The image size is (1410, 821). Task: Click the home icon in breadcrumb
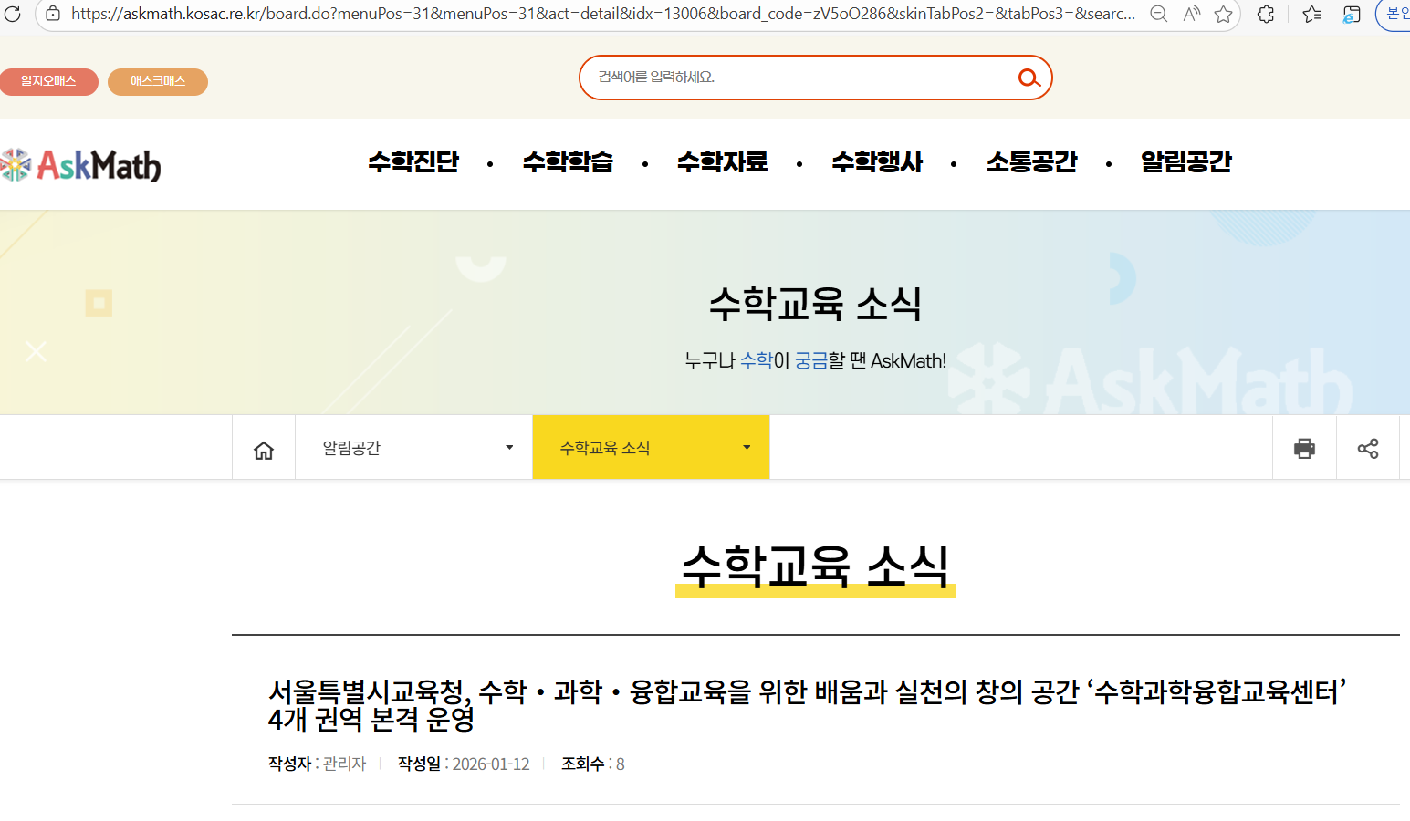(x=264, y=450)
